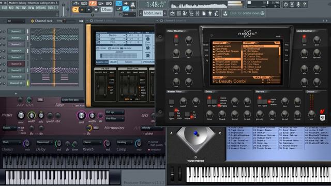
Task: Select Dance Leads category in Nexus
Action: 223,46
